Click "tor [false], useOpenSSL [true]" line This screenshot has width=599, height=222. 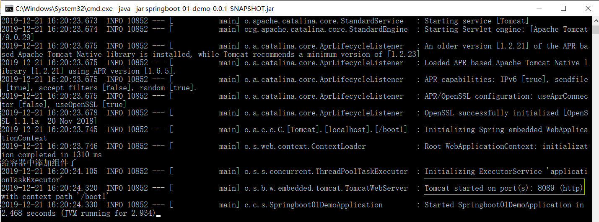point(64,105)
